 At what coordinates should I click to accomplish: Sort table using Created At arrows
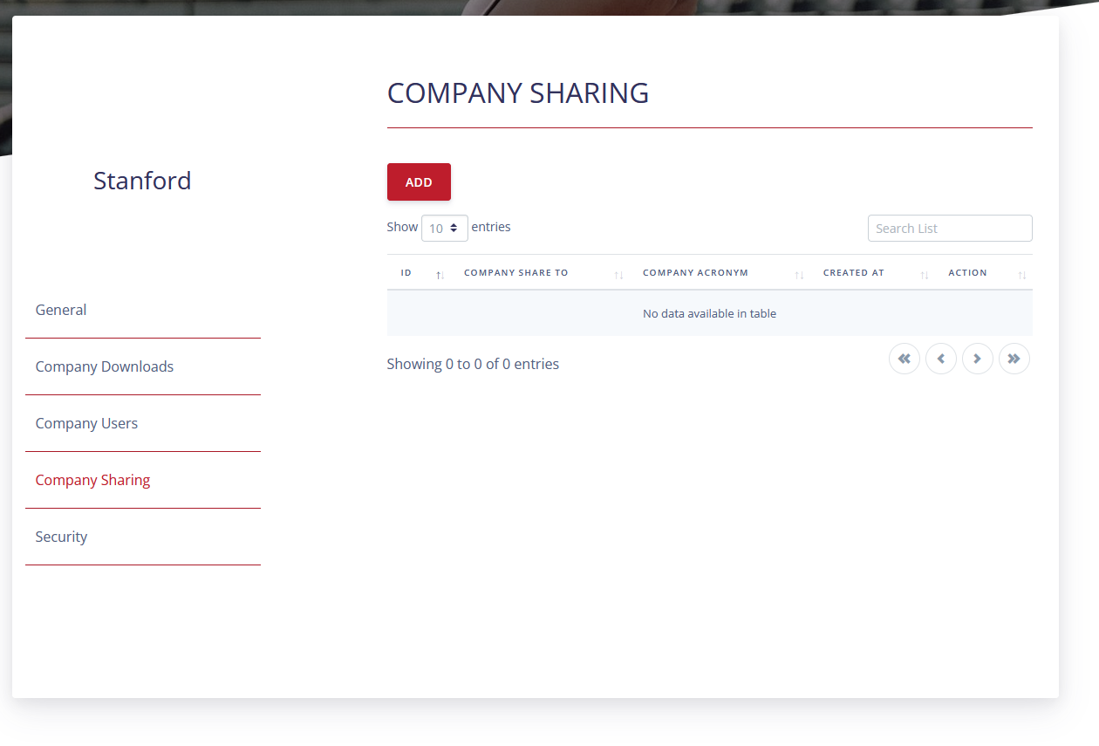pyautogui.click(x=925, y=275)
